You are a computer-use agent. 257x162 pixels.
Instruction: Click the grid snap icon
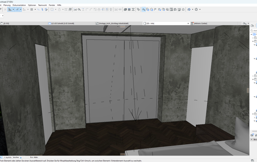pyautogui.click(x=32, y=10)
